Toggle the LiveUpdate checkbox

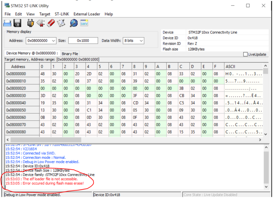tap(245, 54)
